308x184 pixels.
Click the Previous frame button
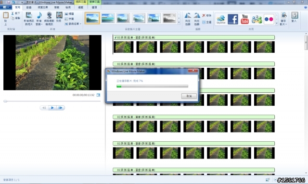click(x=44, y=108)
